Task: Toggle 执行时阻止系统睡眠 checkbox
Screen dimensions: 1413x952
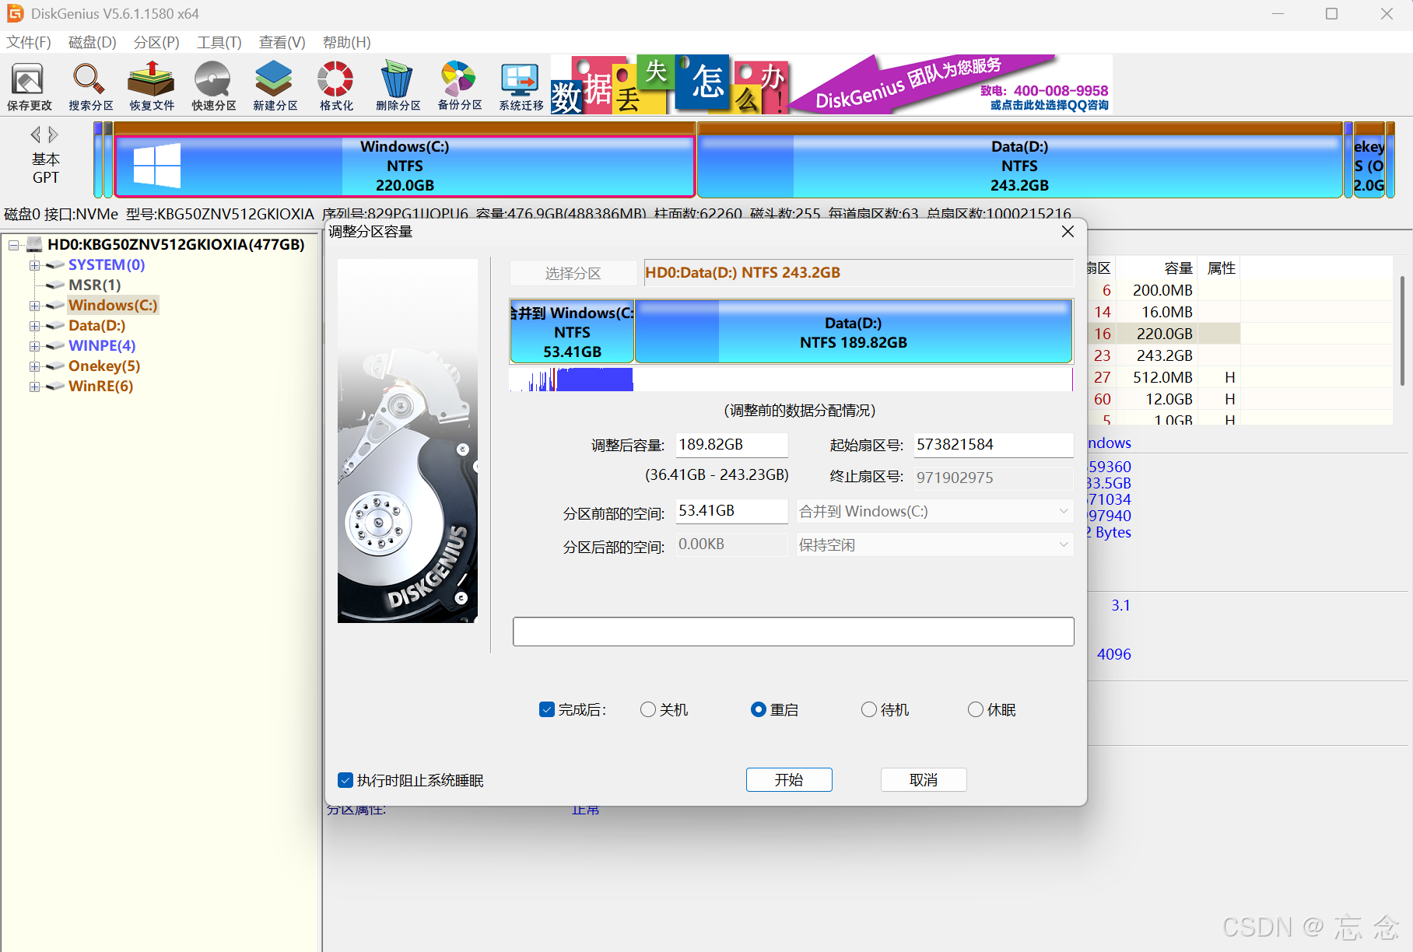Action: point(345,780)
